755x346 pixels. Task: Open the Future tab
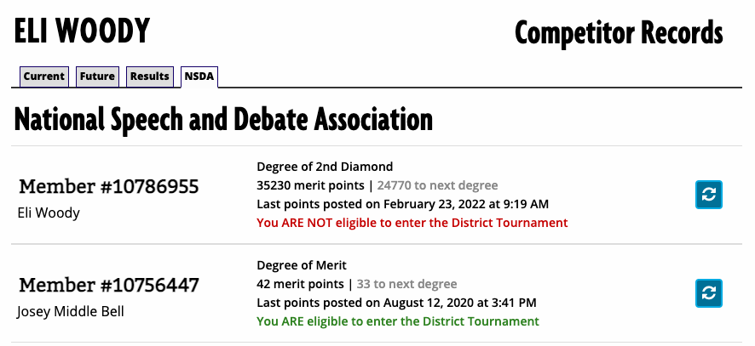(x=97, y=77)
